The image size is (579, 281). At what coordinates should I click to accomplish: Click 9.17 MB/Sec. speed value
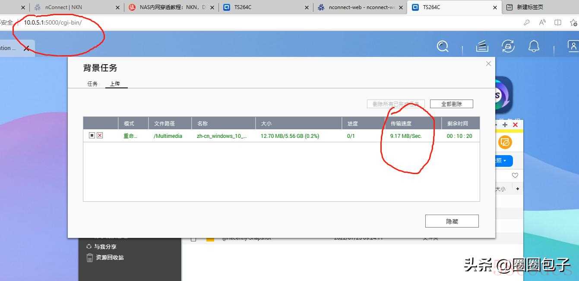406,136
